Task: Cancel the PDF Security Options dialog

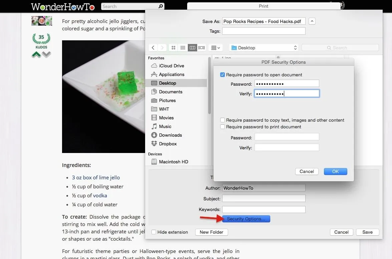Action: (x=307, y=171)
